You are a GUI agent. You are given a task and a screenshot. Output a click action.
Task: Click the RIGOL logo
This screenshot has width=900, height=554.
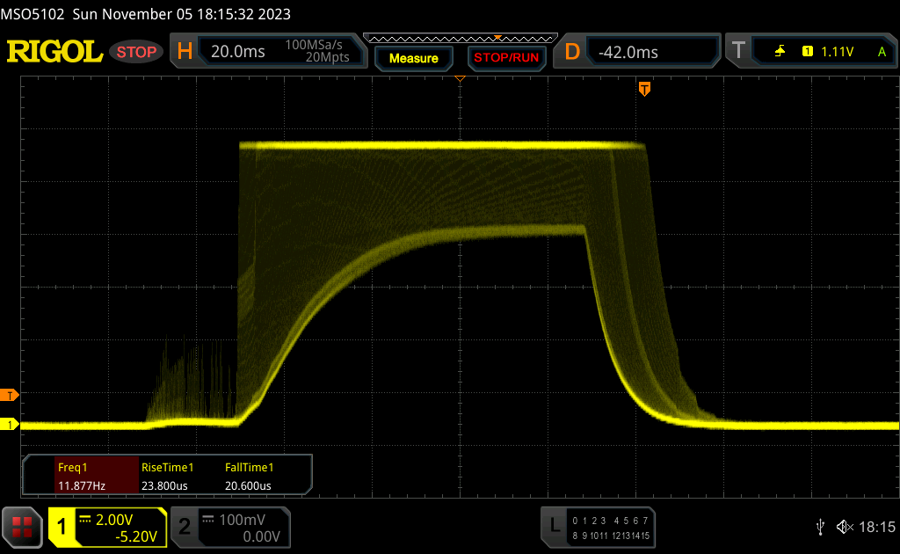coord(54,52)
